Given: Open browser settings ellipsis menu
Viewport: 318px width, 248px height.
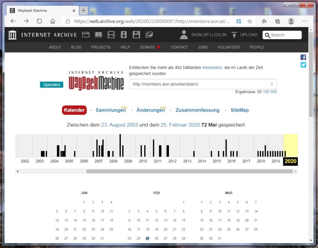Looking at the screenshot, I should click(x=305, y=21).
